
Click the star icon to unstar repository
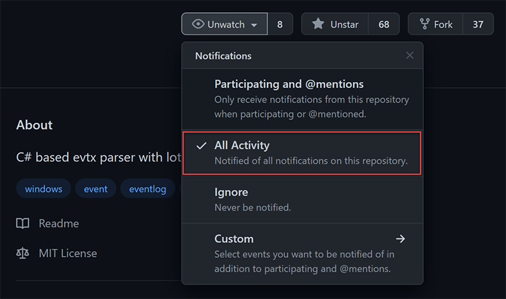tap(318, 24)
